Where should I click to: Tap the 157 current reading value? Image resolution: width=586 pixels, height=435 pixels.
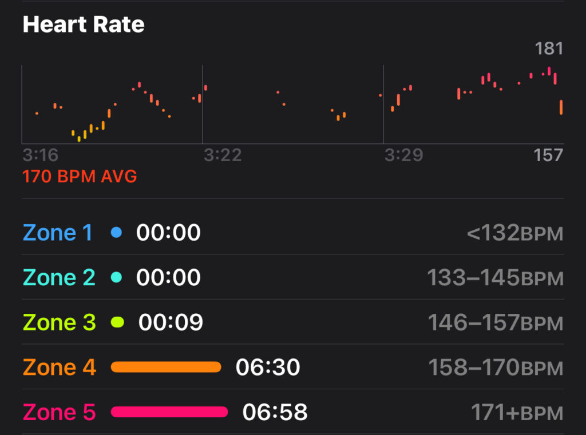[550, 155]
